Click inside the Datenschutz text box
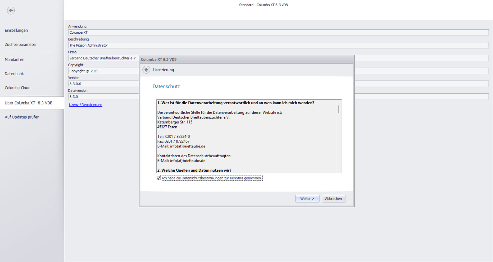 [246, 136]
